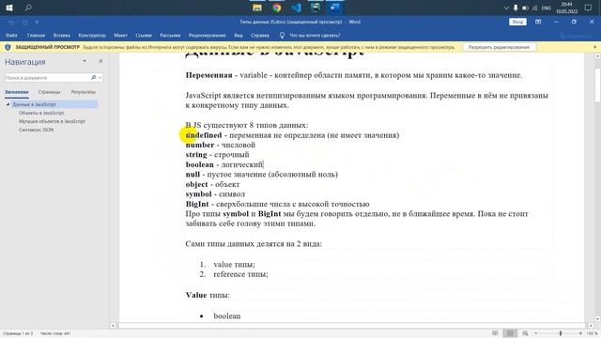
Task: Switch to Результаты navigation tab
Action: (x=84, y=92)
